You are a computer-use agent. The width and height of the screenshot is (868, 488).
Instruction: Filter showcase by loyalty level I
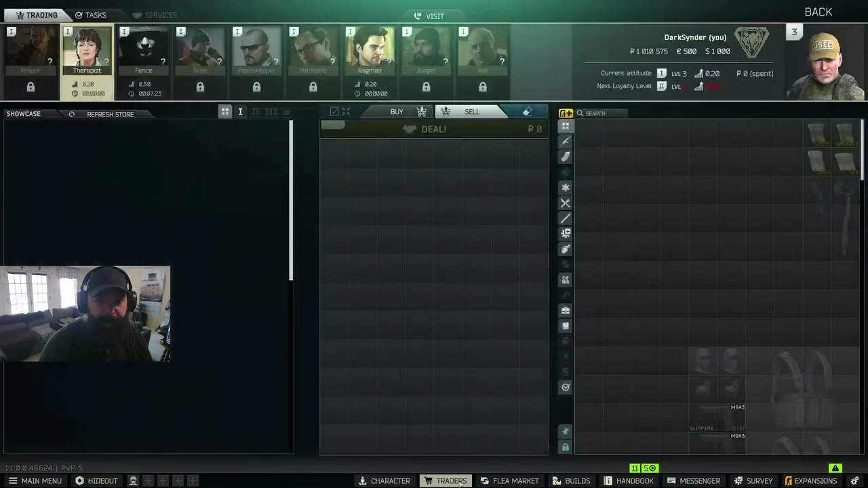[x=240, y=112]
